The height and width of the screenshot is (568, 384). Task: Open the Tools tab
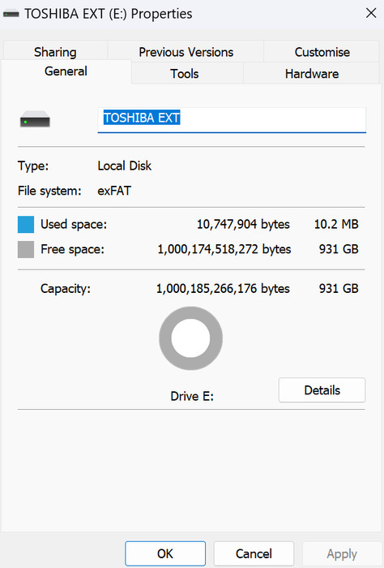coord(185,74)
